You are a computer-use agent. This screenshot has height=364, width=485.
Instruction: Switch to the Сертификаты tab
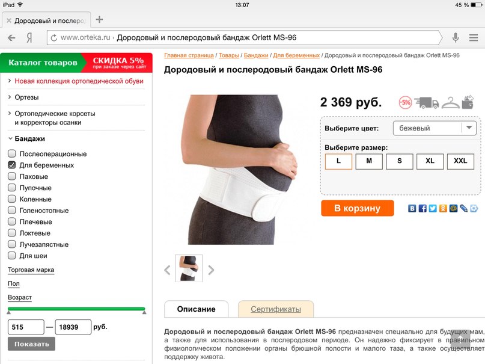[276, 309]
